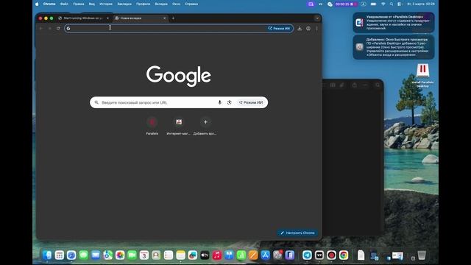Close the Новая вкладка tab
The image size is (471, 265).
164,18
